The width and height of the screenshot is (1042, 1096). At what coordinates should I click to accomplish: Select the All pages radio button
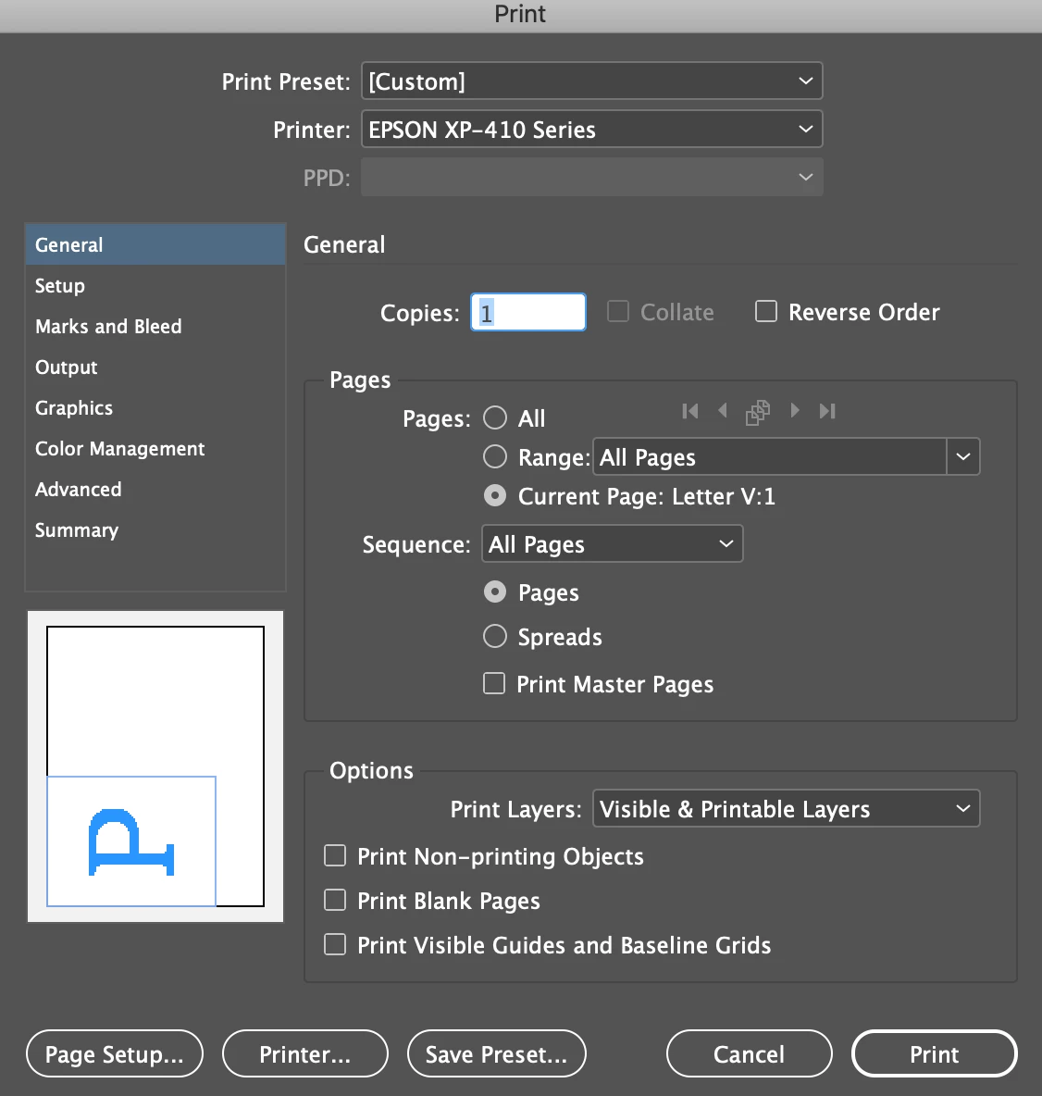click(495, 417)
